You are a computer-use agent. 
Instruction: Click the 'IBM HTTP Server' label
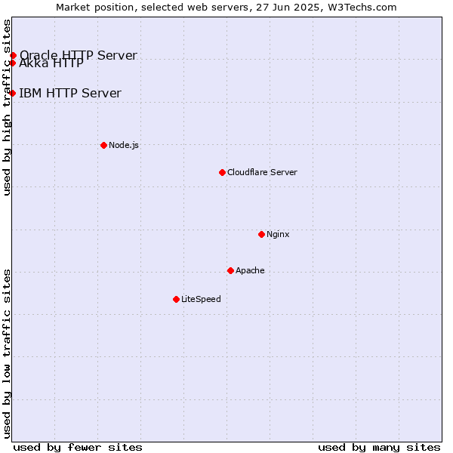point(70,93)
